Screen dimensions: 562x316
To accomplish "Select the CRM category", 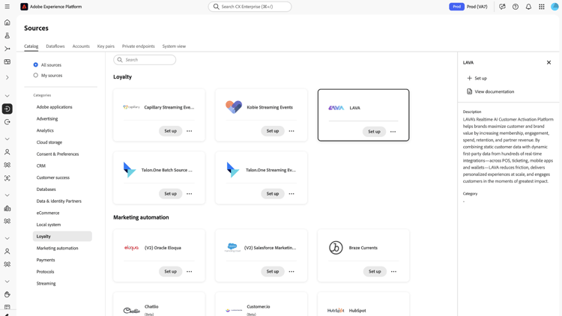I will 41,166.
